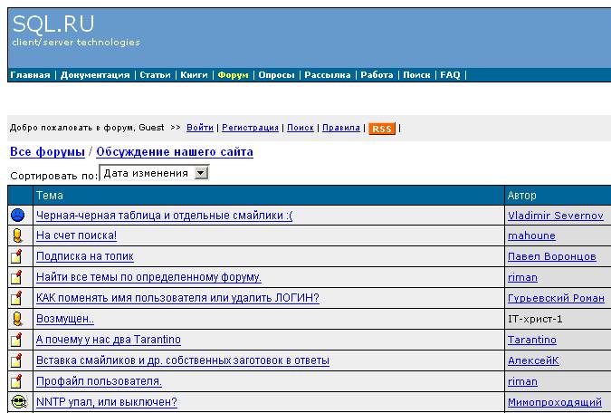Click the Тема column header
The height and width of the screenshot is (413, 611).
coord(50,195)
